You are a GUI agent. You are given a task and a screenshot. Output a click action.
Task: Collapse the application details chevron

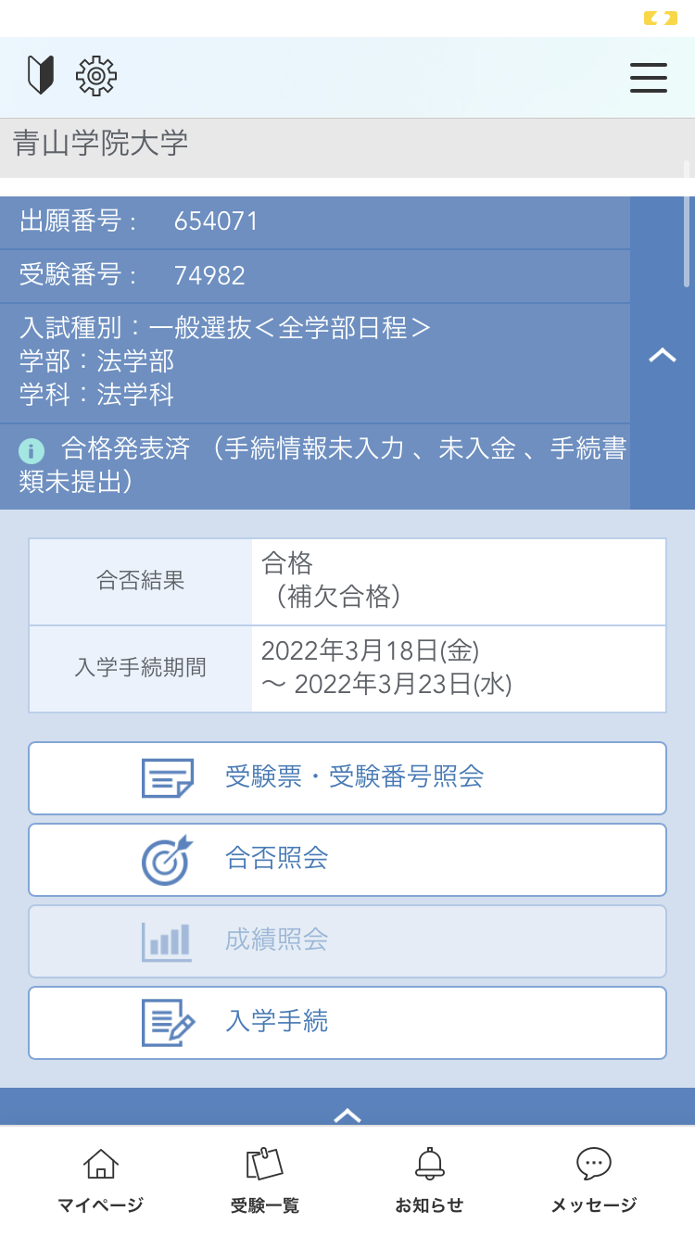(662, 354)
